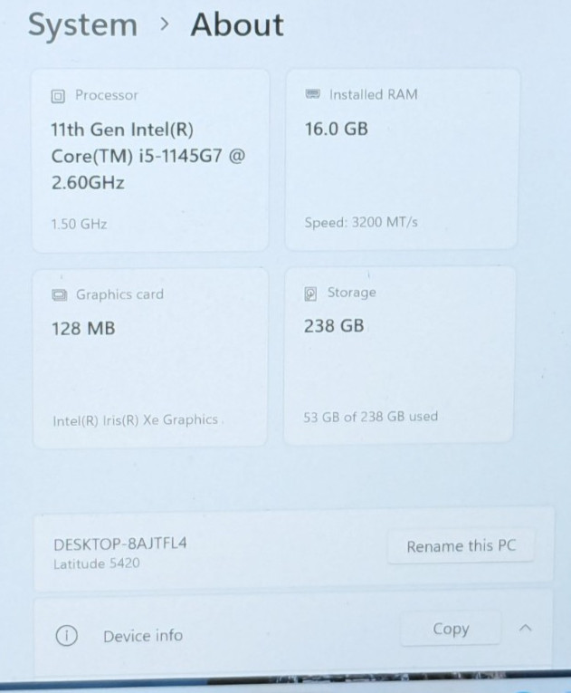Click the Processor chip icon
The height and width of the screenshot is (693, 571).
pyautogui.click(x=58, y=96)
